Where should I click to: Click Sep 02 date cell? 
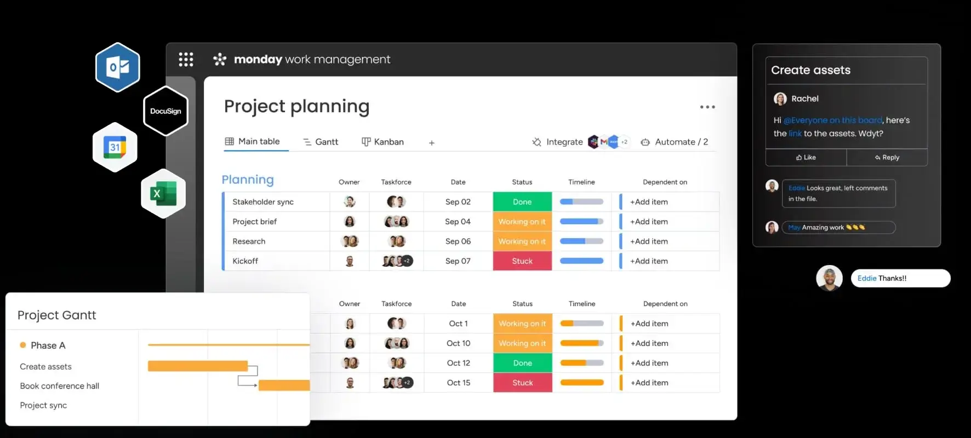coord(458,202)
